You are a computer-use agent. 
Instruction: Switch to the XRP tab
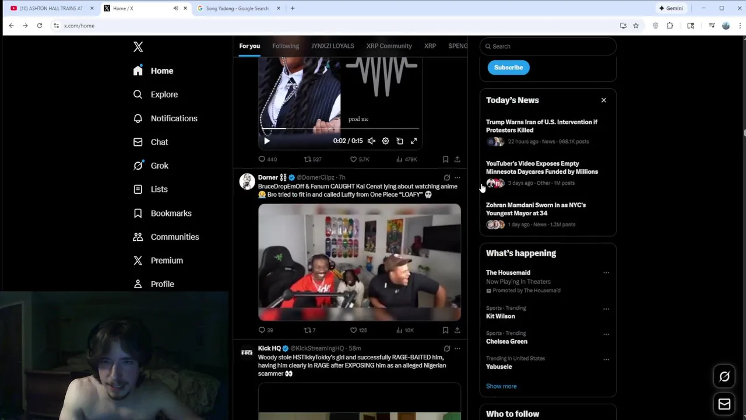(430, 46)
